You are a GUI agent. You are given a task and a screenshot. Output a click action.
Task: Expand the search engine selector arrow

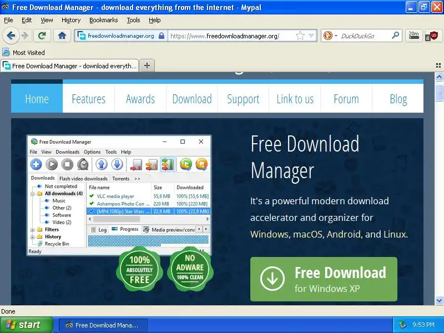coord(336,36)
